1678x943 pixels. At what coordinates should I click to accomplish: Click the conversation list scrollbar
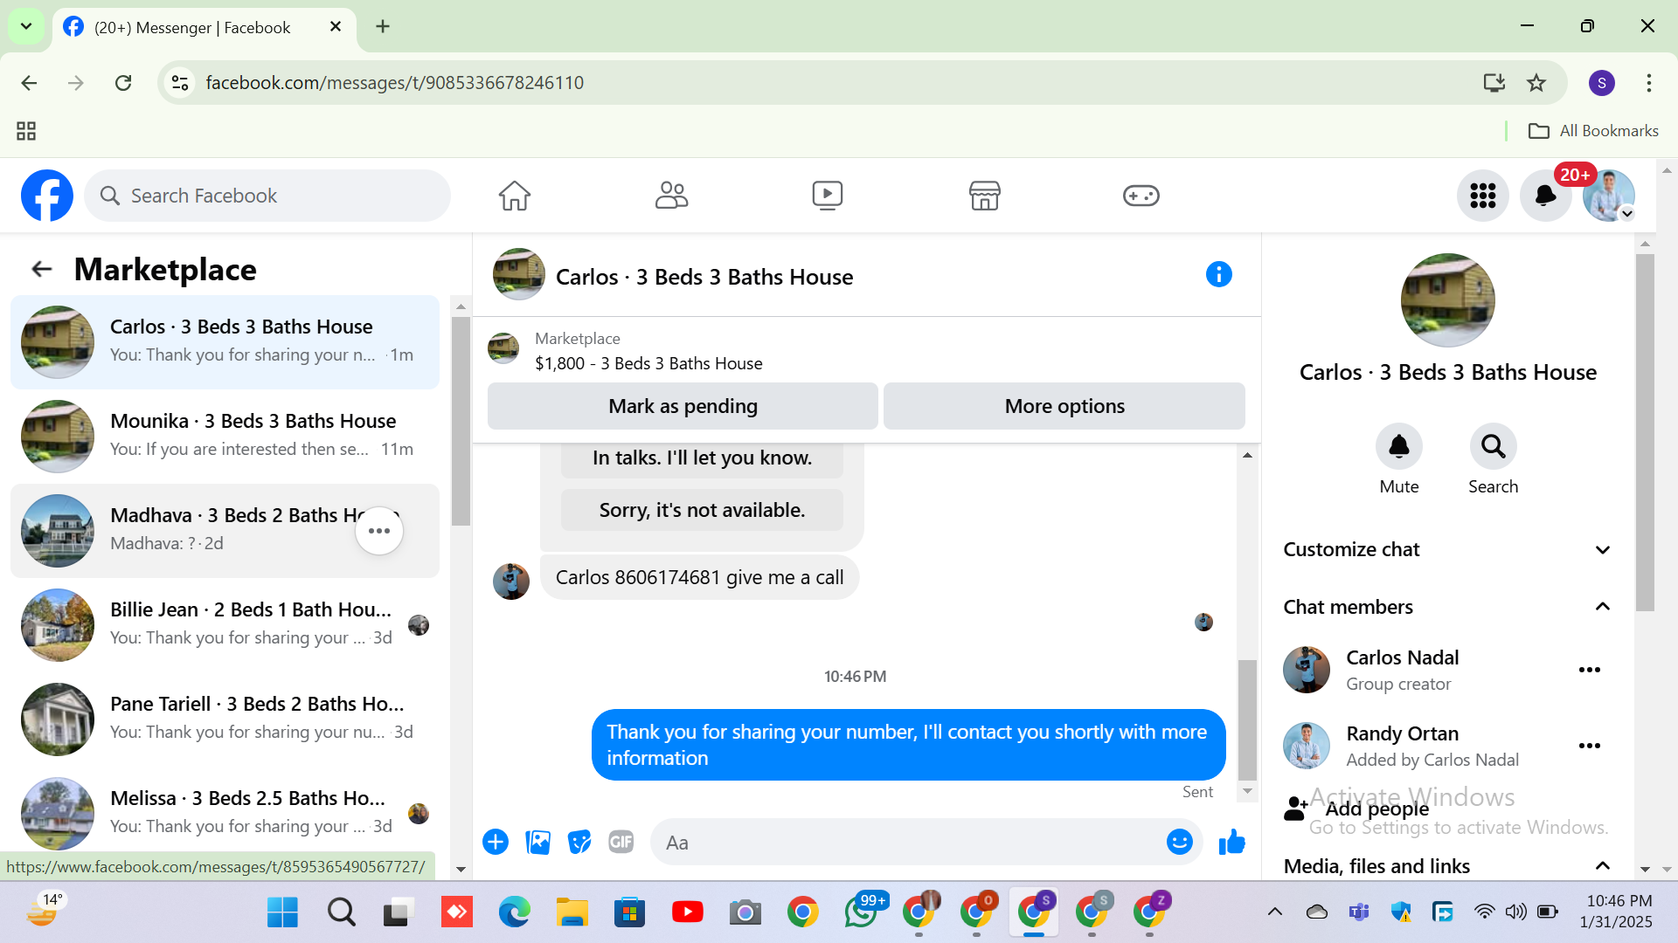coord(461,421)
